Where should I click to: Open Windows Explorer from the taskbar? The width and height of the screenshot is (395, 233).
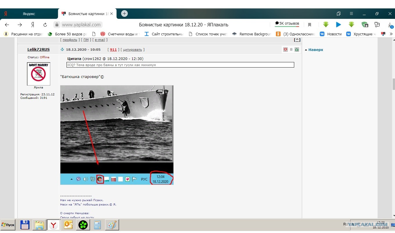(x=39, y=225)
